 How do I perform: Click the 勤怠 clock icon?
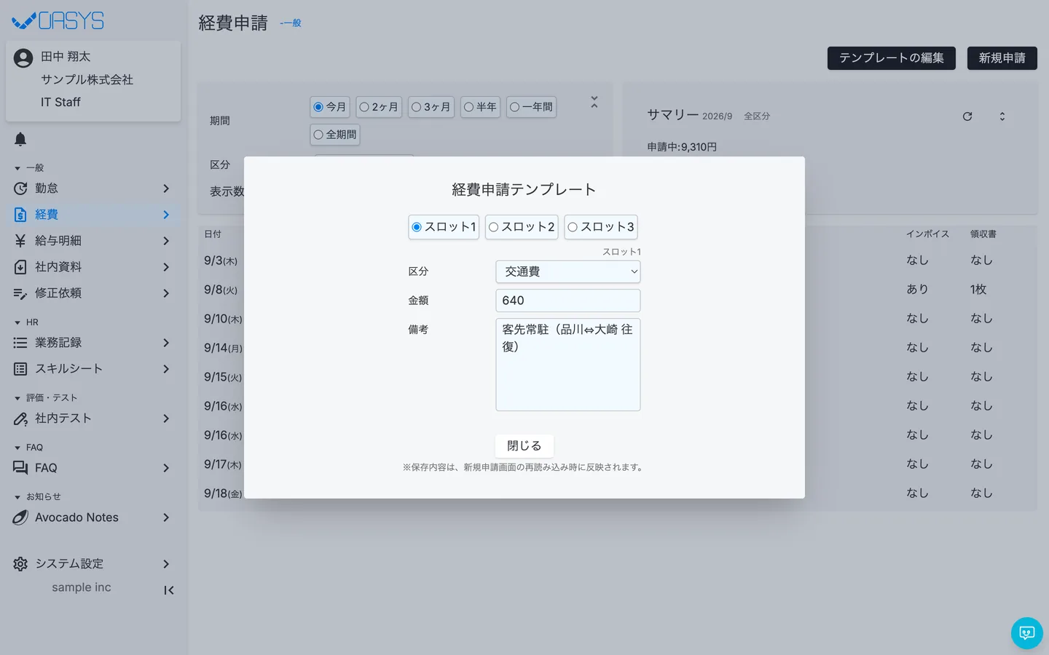(20, 188)
